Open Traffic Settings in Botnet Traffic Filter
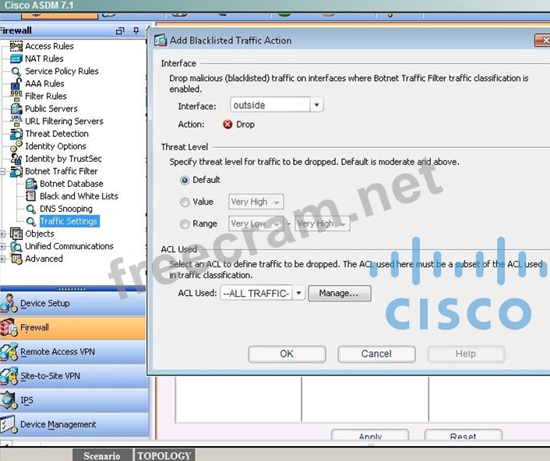The image size is (550, 461). tap(69, 221)
